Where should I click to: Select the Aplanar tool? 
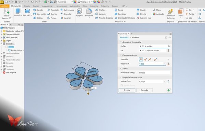(66, 18)
